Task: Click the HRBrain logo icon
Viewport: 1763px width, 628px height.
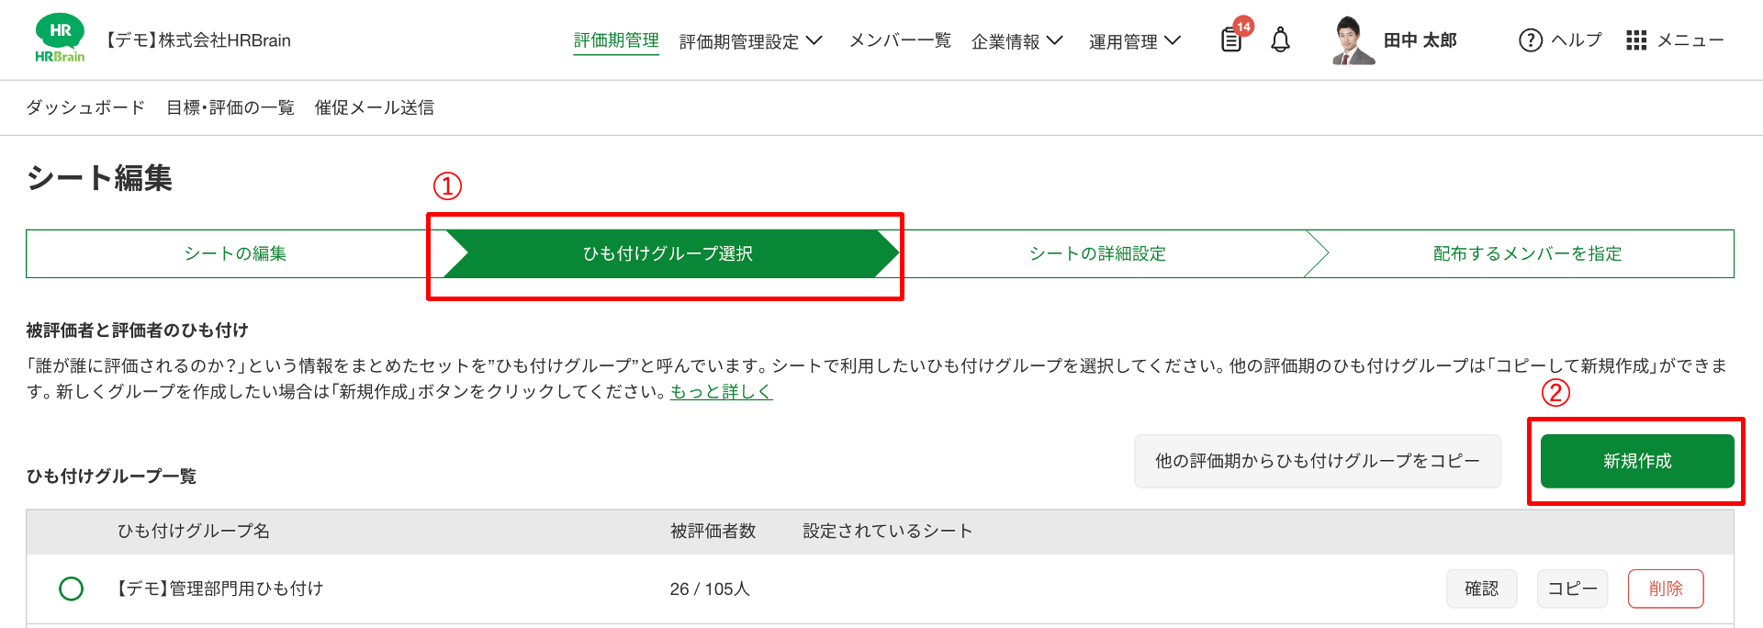Action: click(x=60, y=39)
